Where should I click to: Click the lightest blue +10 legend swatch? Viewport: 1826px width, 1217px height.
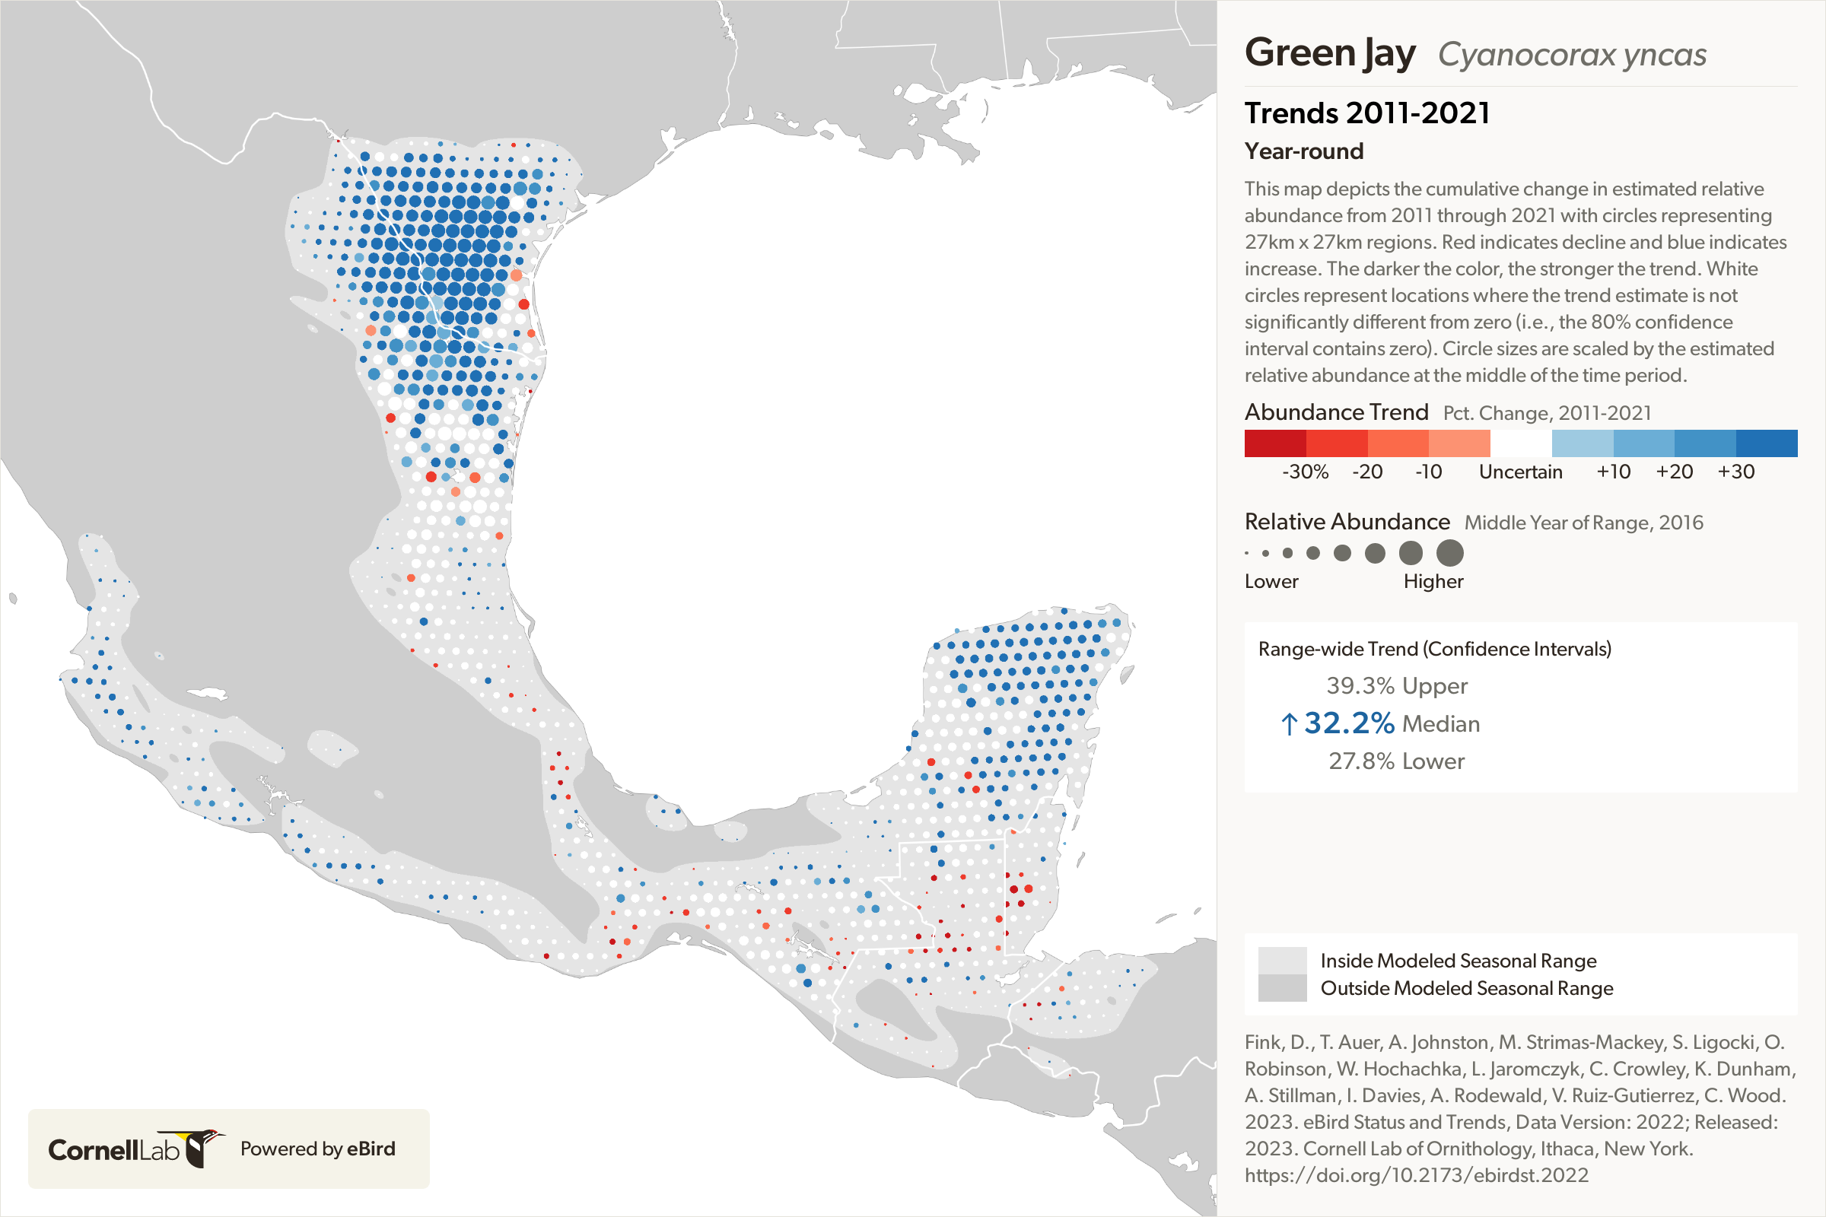click(x=1582, y=443)
